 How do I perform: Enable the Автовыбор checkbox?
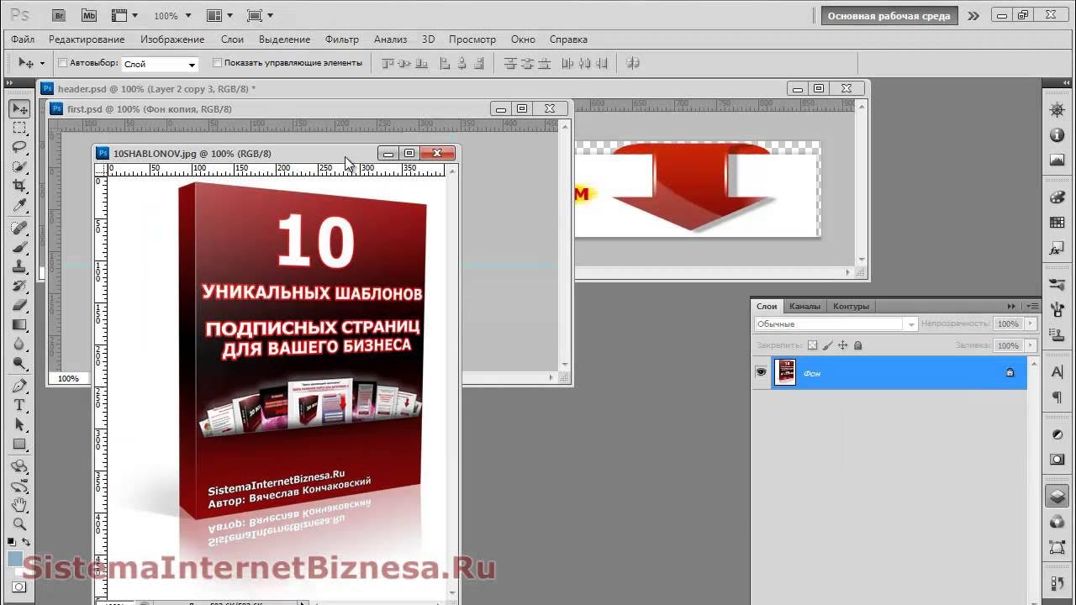(63, 63)
